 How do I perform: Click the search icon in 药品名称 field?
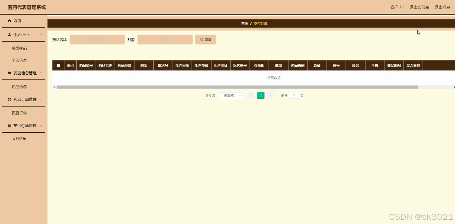click(x=74, y=40)
